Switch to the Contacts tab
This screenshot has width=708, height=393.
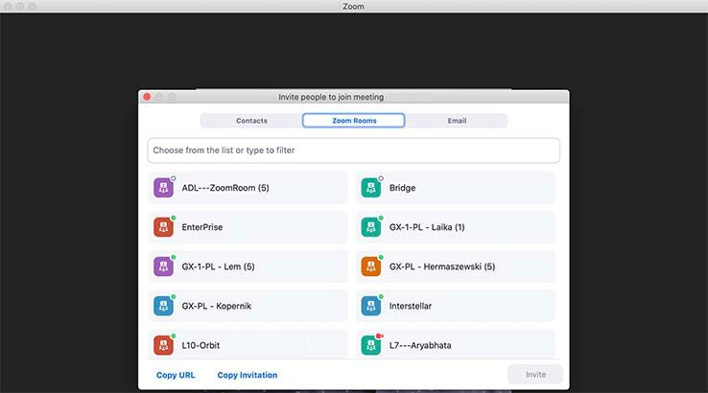tap(251, 121)
